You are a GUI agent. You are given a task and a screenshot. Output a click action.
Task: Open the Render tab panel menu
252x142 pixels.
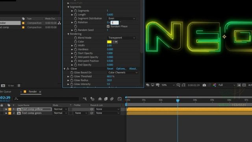point(40,92)
